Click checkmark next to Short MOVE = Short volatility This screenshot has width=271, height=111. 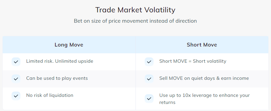(149, 62)
